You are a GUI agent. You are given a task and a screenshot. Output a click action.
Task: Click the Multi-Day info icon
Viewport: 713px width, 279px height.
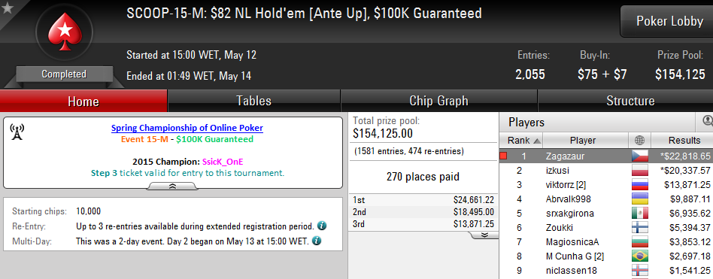pyautogui.click(x=317, y=241)
